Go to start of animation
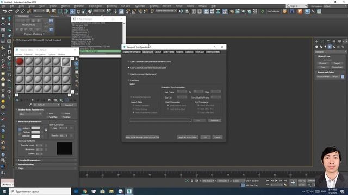This screenshot has height=195, width=348. coord(268,181)
